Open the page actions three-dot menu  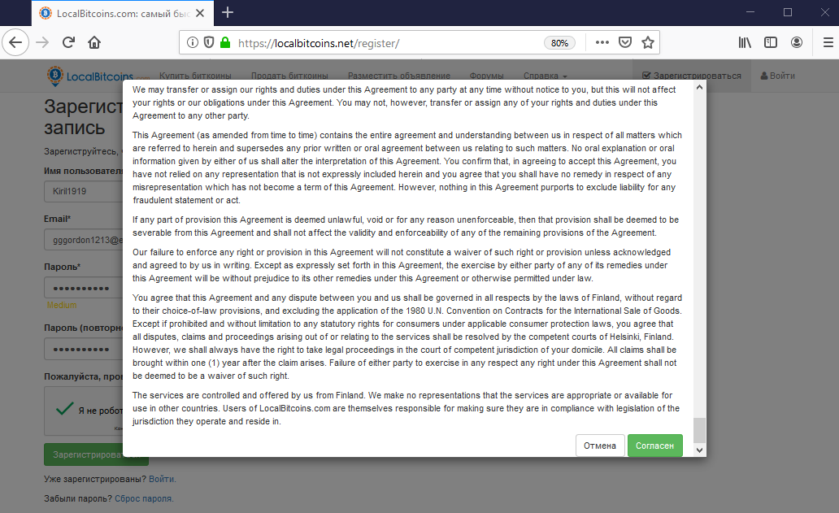pos(602,43)
